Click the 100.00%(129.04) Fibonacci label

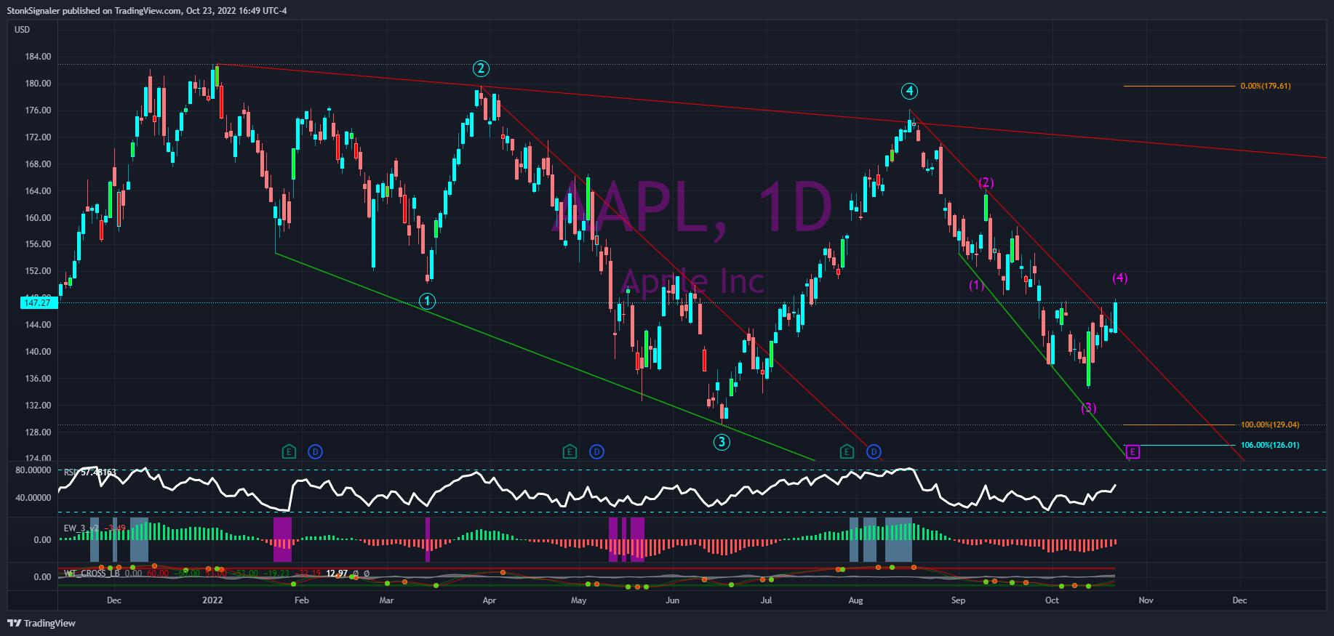pyautogui.click(x=1270, y=424)
